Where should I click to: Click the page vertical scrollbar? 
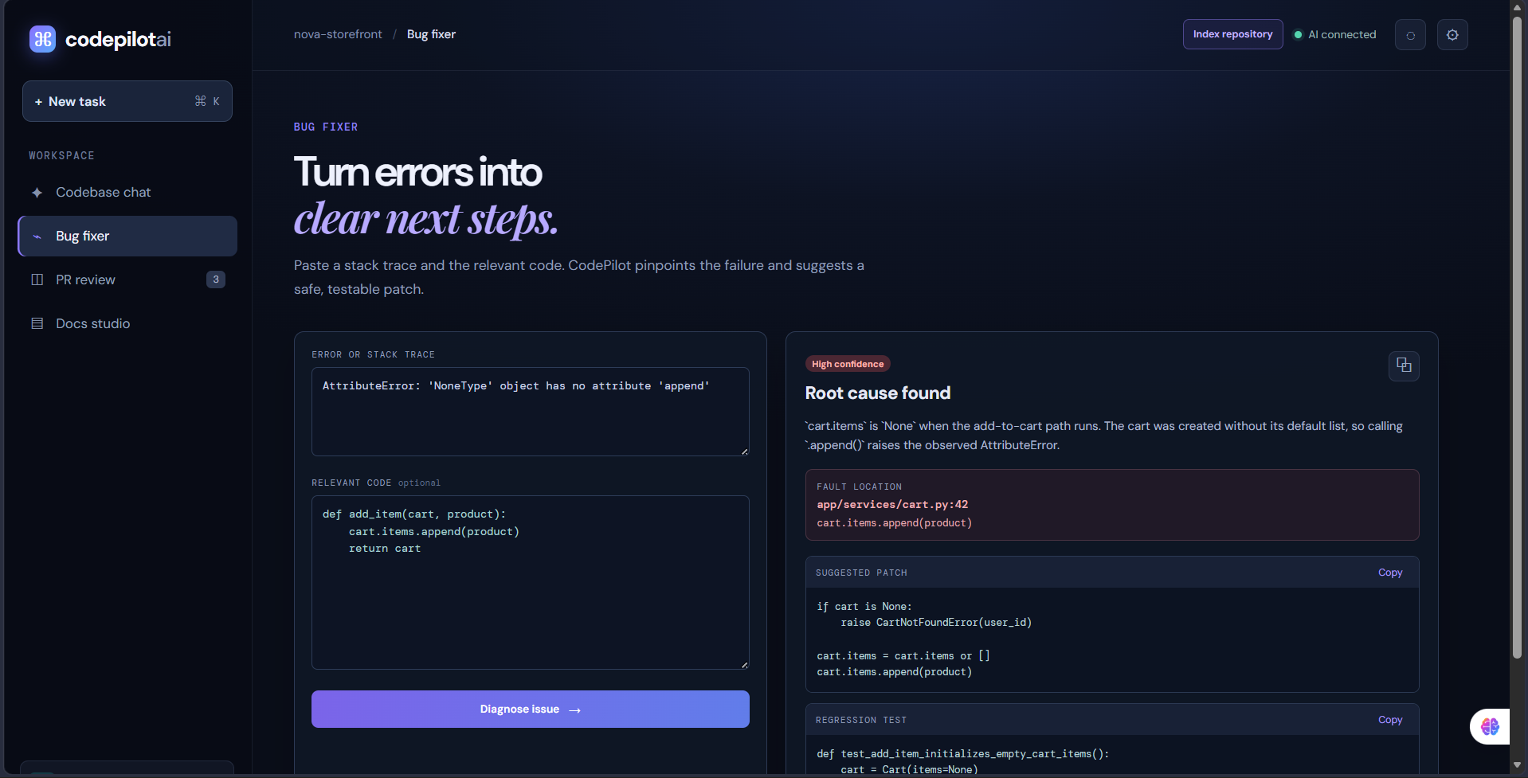(1517, 334)
